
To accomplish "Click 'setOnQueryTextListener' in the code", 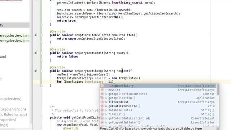I will pos(93,17).
